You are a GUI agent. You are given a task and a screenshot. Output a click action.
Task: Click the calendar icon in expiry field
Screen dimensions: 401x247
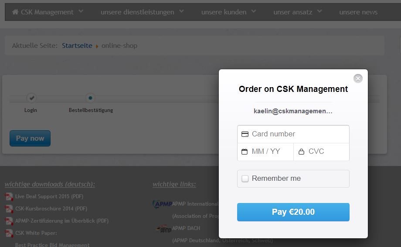point(245,152)
